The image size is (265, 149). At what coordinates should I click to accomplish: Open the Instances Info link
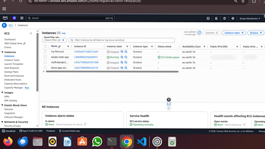[64, 33]
